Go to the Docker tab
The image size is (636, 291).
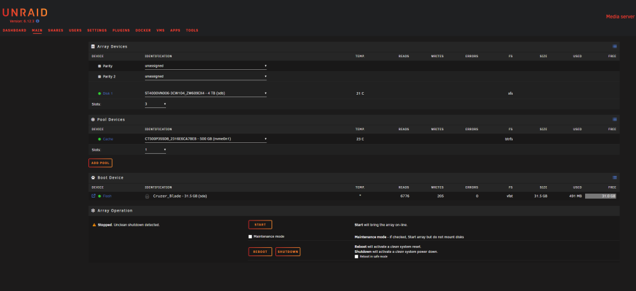coord(143,30)
